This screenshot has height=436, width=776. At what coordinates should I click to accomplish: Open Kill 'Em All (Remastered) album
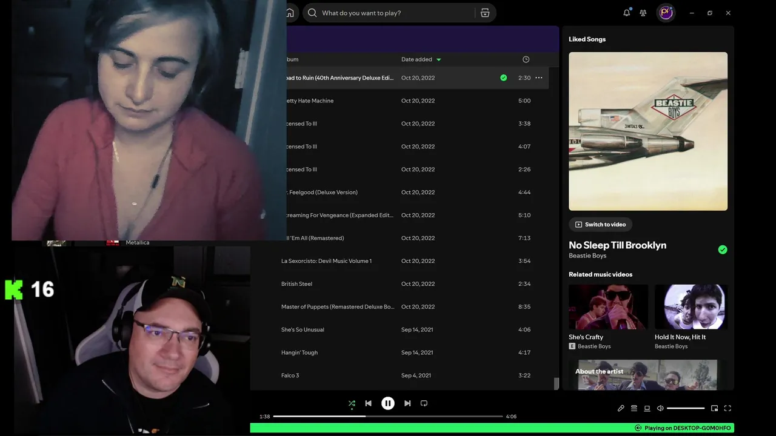(314, 239)
